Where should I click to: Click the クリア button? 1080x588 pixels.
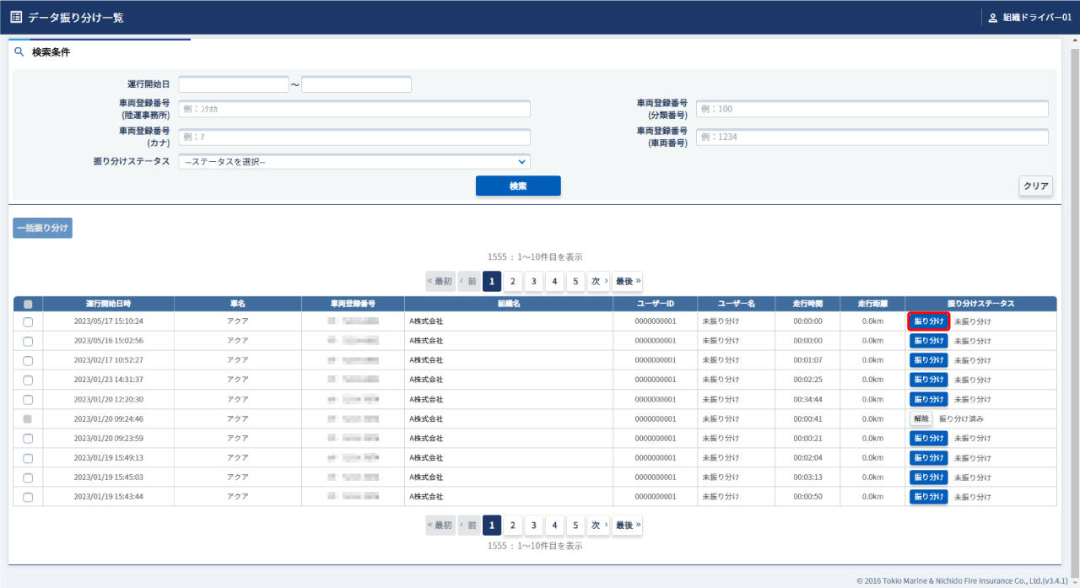pyautogui.click(x=1035, y=186)
